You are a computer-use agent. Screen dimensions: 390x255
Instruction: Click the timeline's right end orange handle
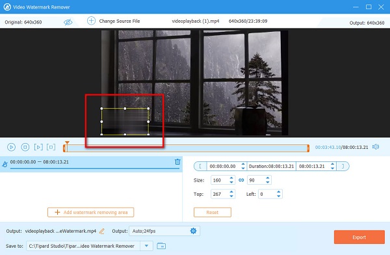pos(308,148)
